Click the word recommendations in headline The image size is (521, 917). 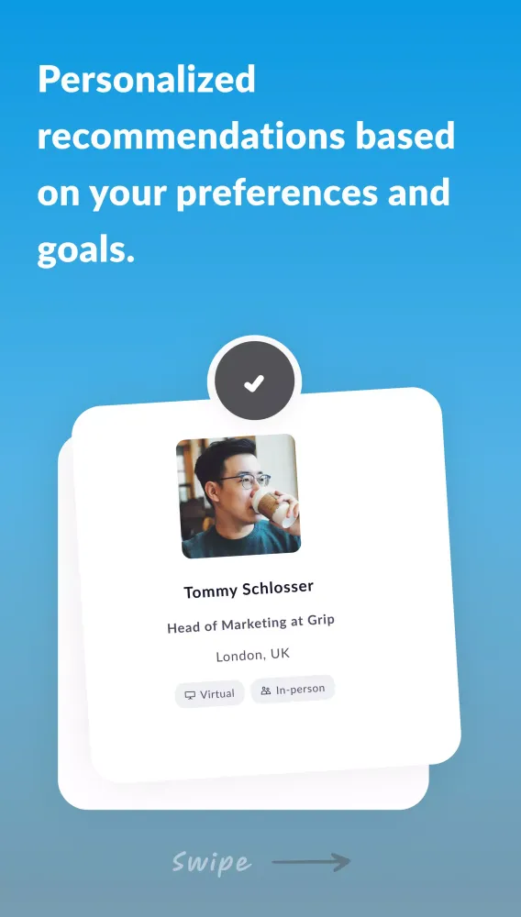coord(191,137)
